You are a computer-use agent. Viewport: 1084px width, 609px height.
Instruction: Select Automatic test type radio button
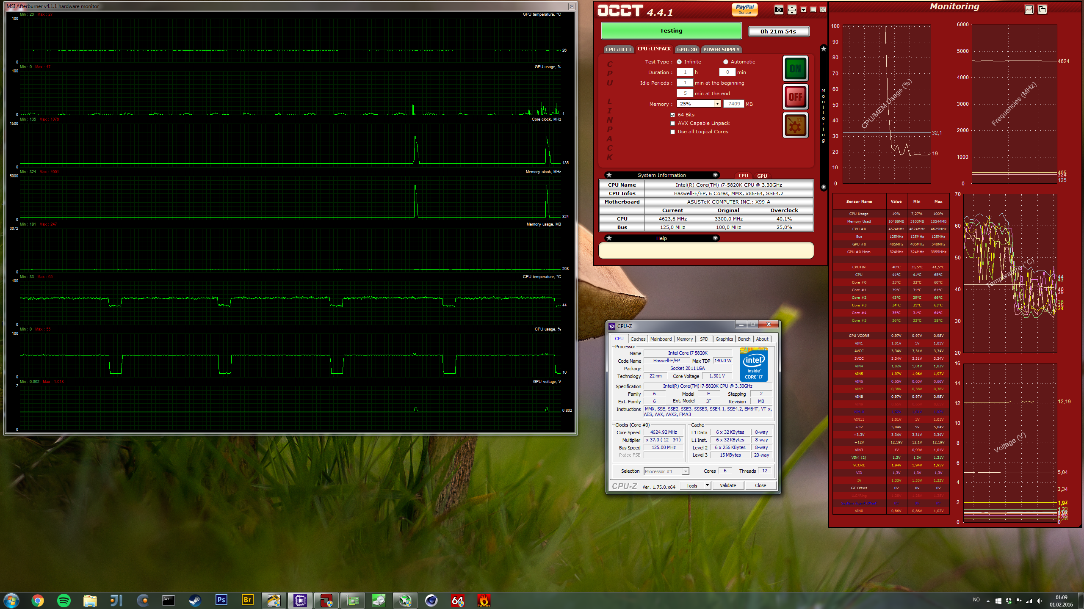pyautogui.click(x=725, y=62)
